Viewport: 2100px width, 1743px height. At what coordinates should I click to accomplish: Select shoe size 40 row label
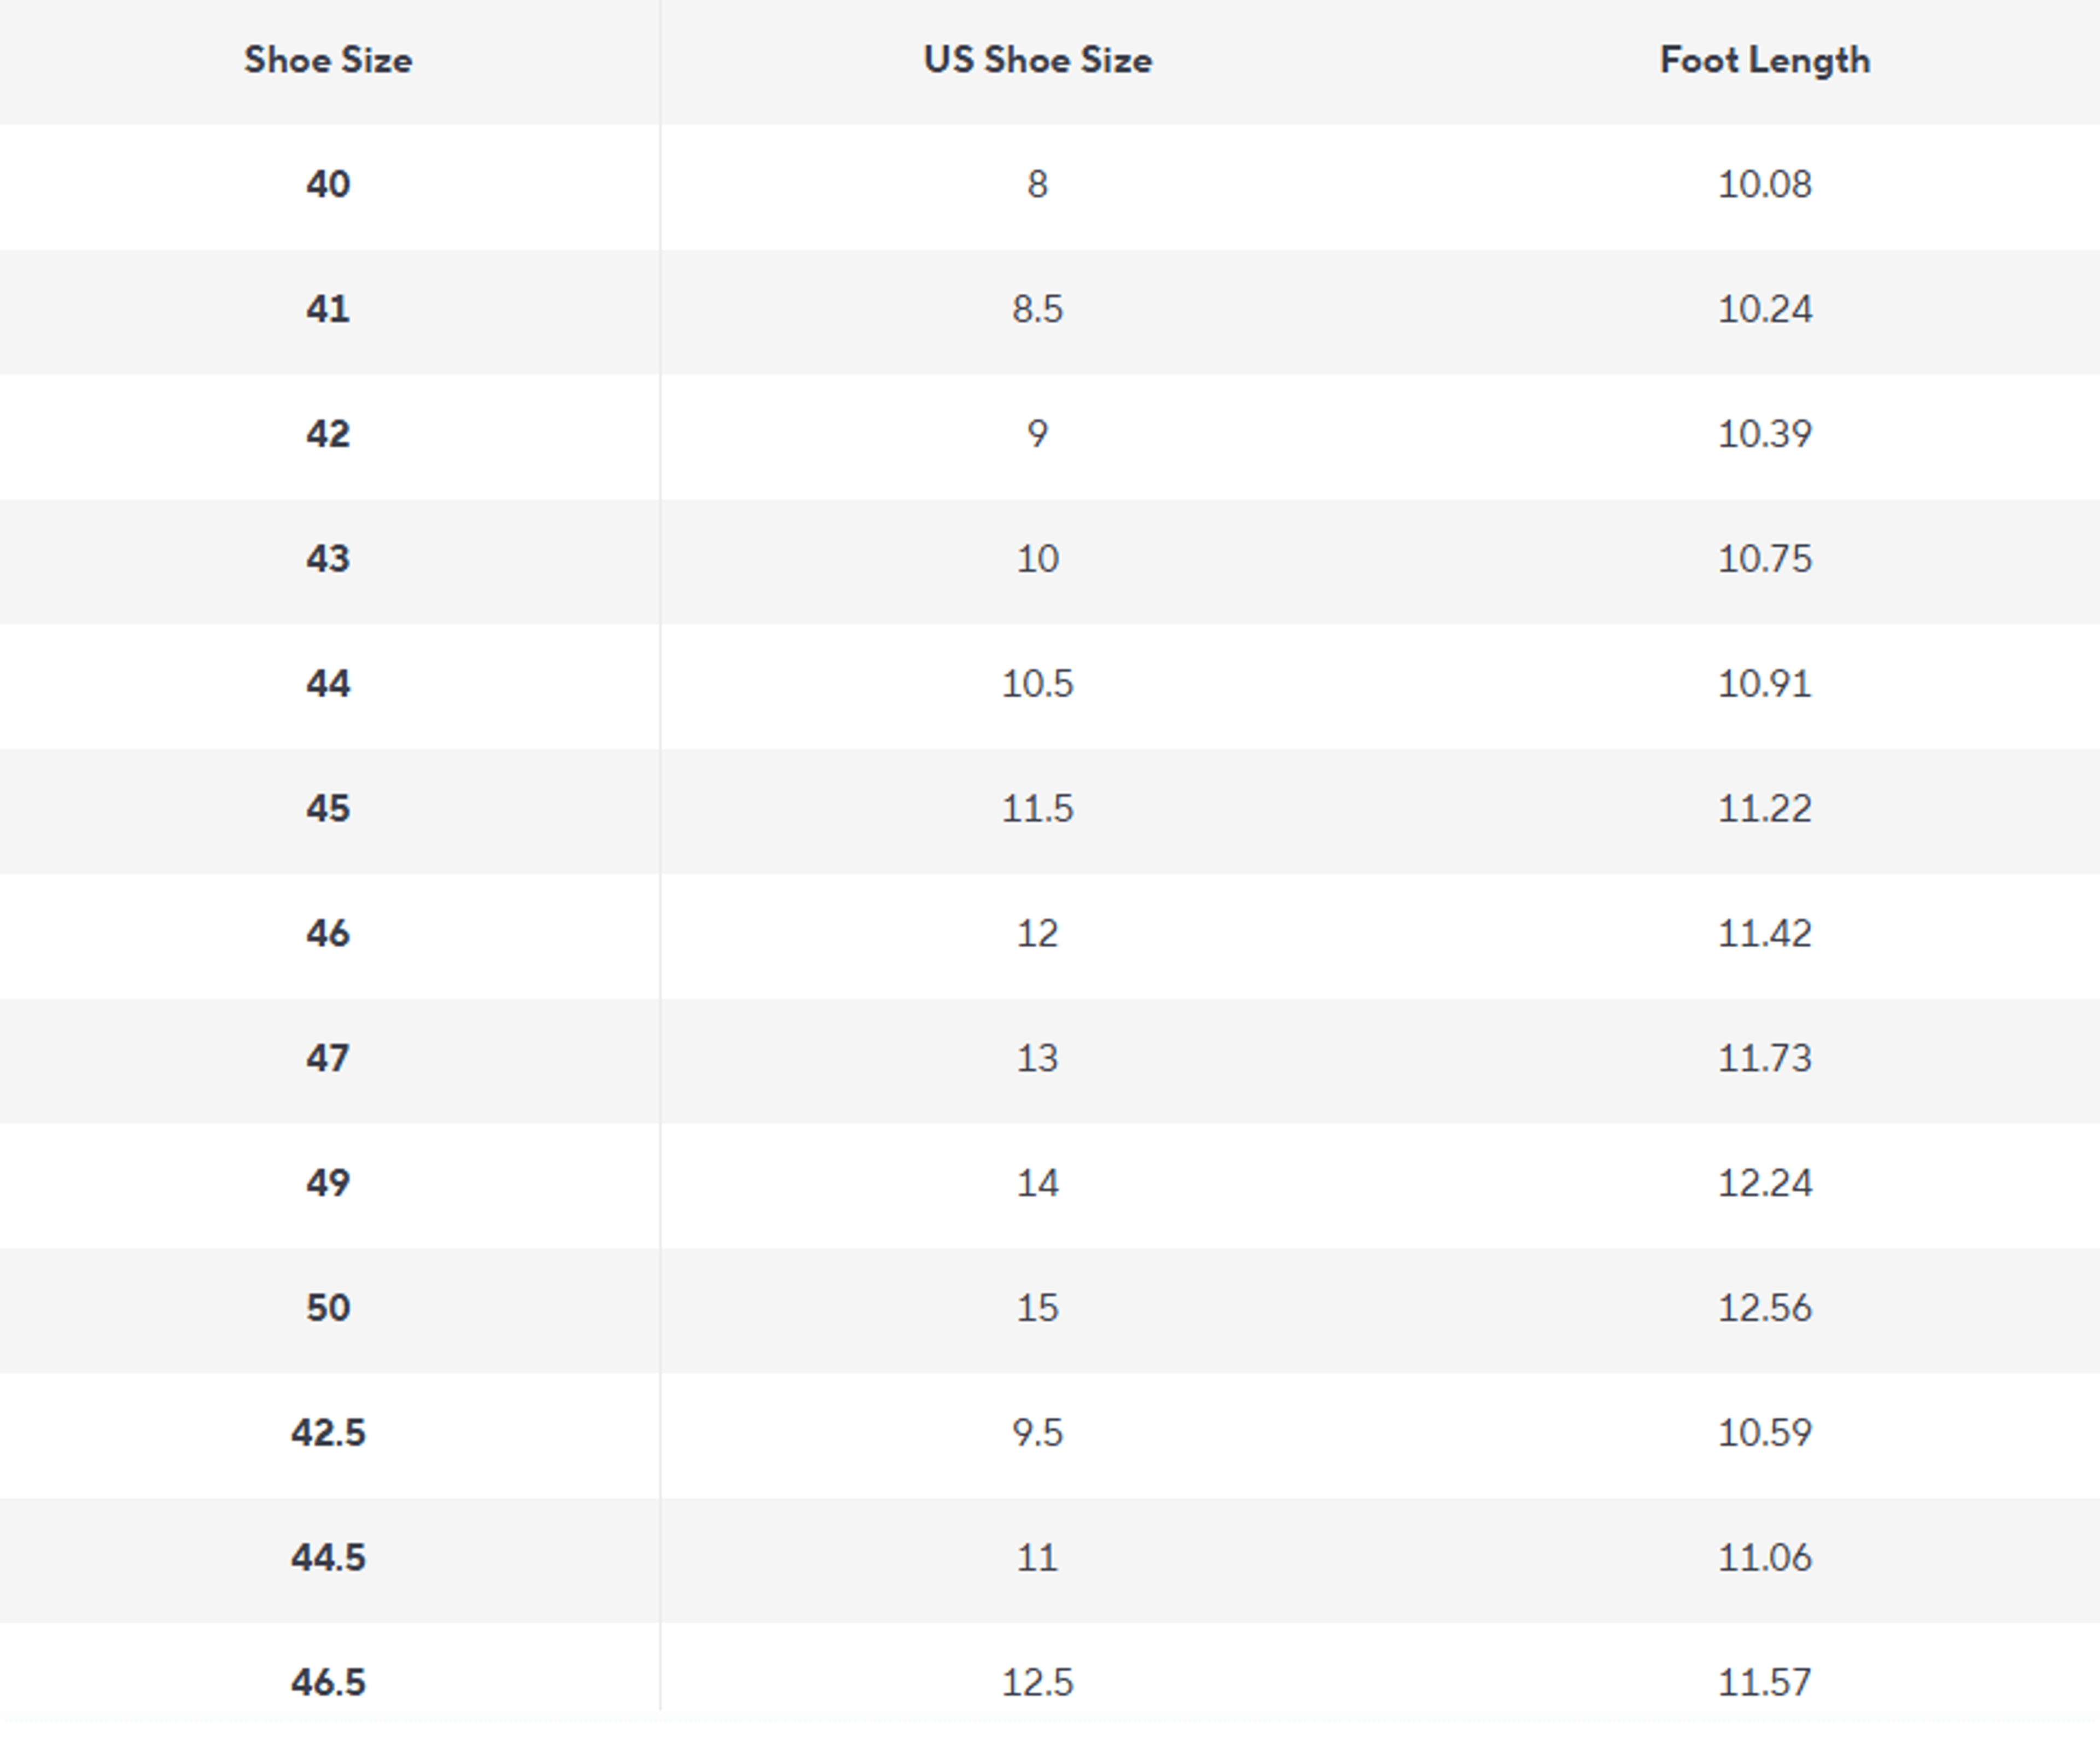coord(328,185)
